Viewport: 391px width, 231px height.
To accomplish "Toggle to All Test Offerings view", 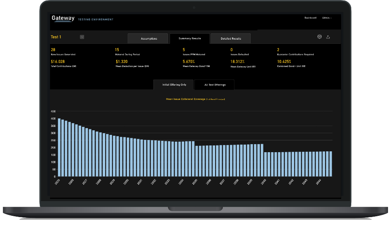I will click(x=215, y=85).
